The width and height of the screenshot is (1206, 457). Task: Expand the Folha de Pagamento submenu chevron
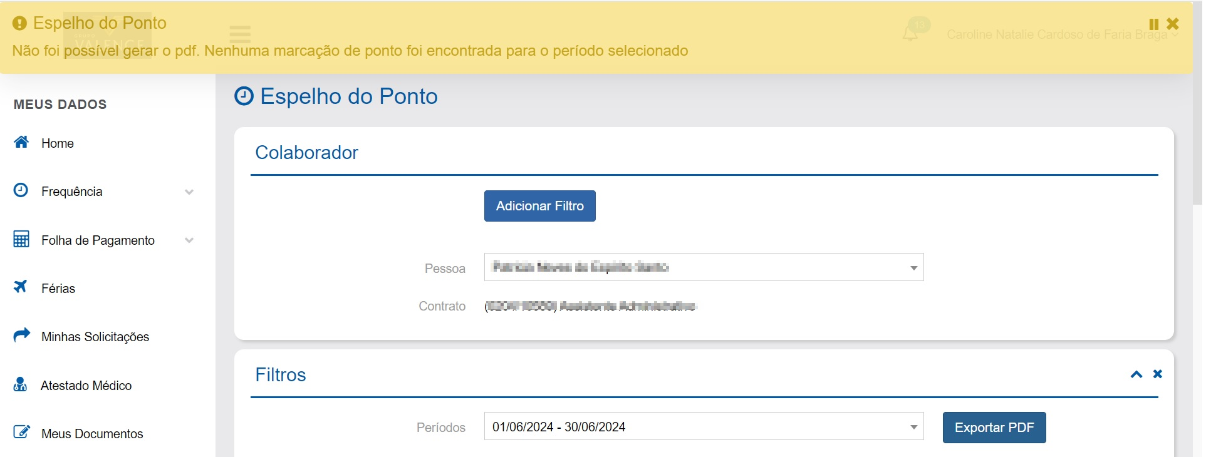(189, 240)
